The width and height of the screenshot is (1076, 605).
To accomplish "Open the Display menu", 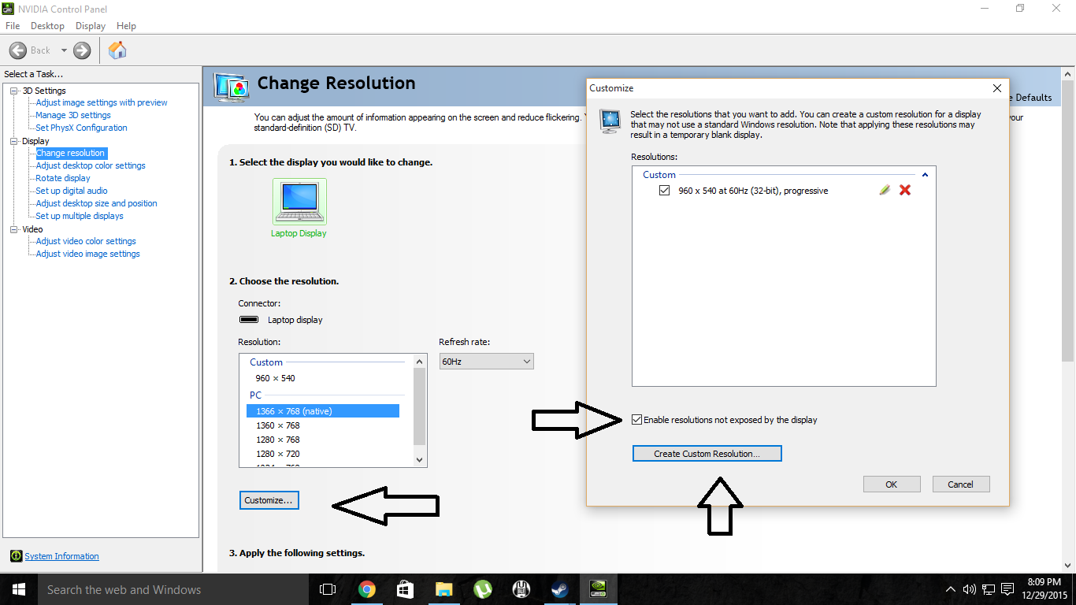I will point(91,26).
